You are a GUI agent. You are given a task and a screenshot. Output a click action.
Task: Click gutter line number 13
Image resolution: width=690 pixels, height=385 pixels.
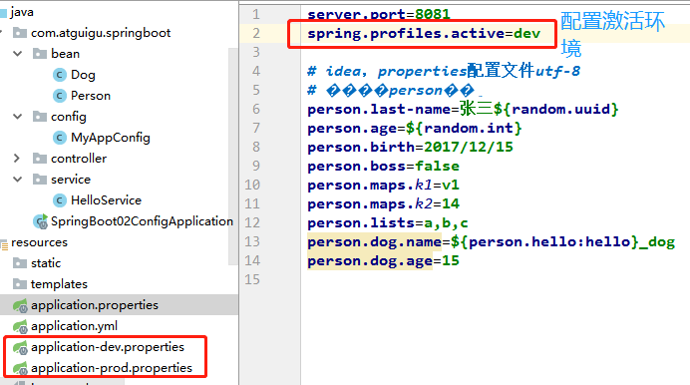[x=252, y=242]
